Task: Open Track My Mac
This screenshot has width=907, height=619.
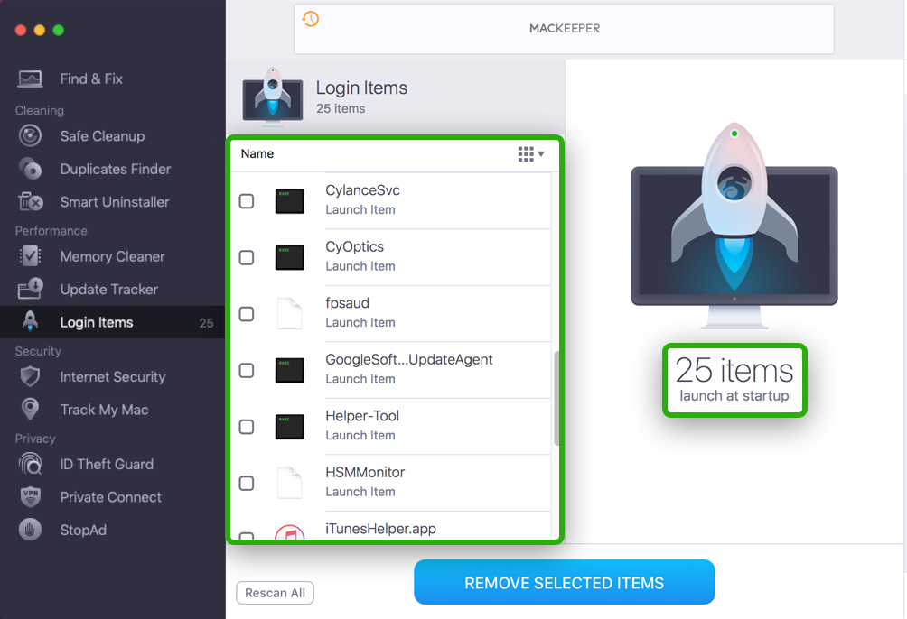Action: coord(104,409)
